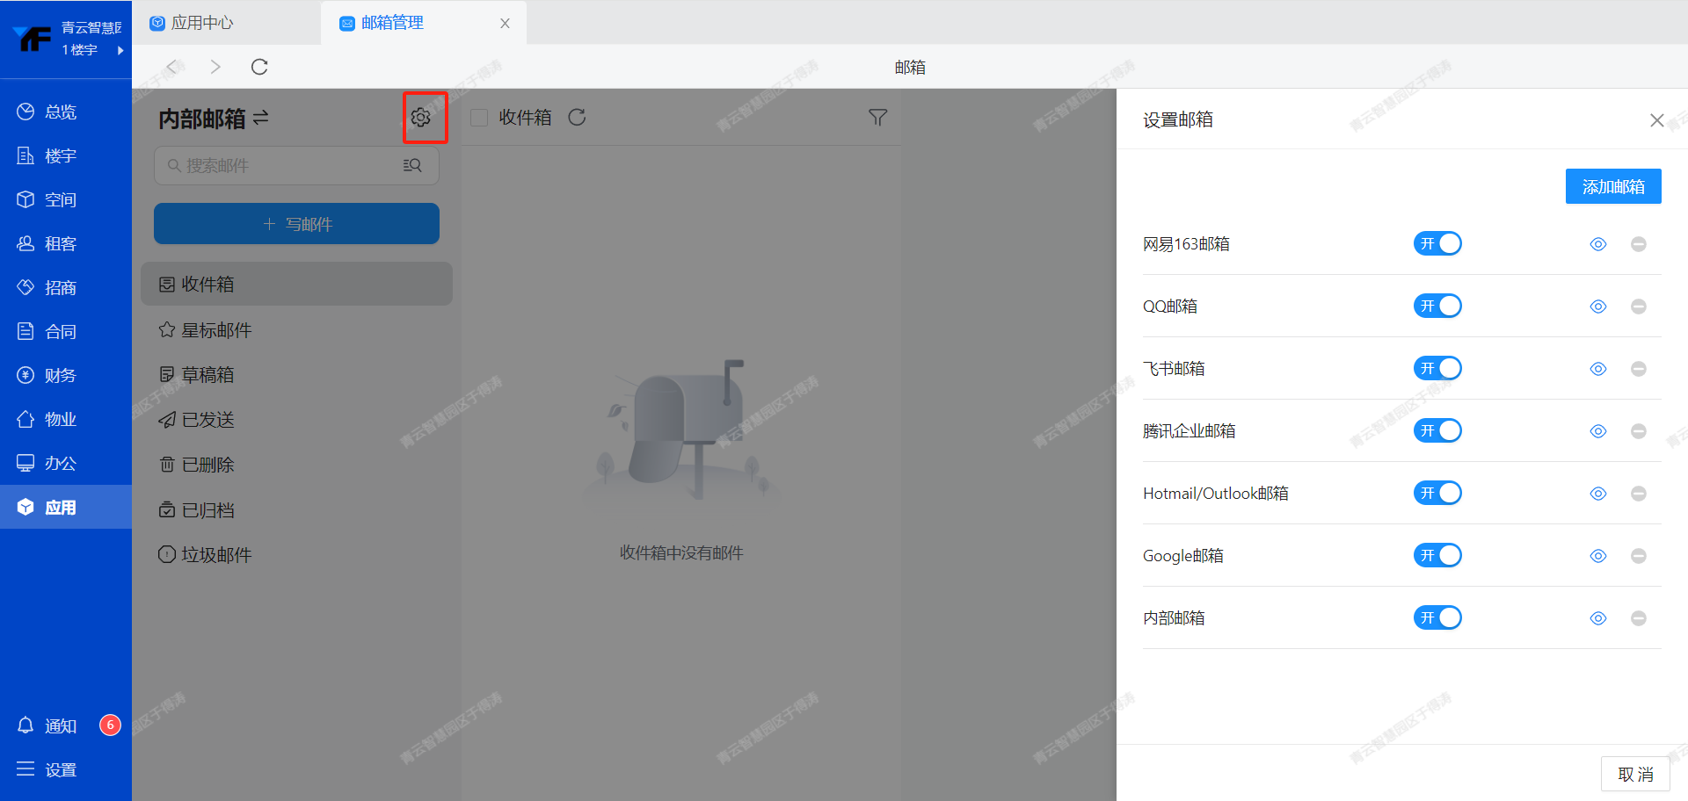1688x801 pixels.
Task: Click the 添加邮箱 button
Action: click(1612, 186)
